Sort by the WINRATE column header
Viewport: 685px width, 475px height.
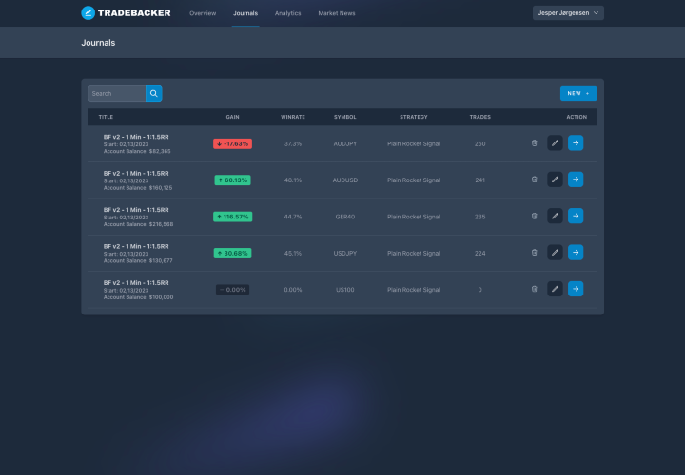pyautogui.click(x=293, y=117)
